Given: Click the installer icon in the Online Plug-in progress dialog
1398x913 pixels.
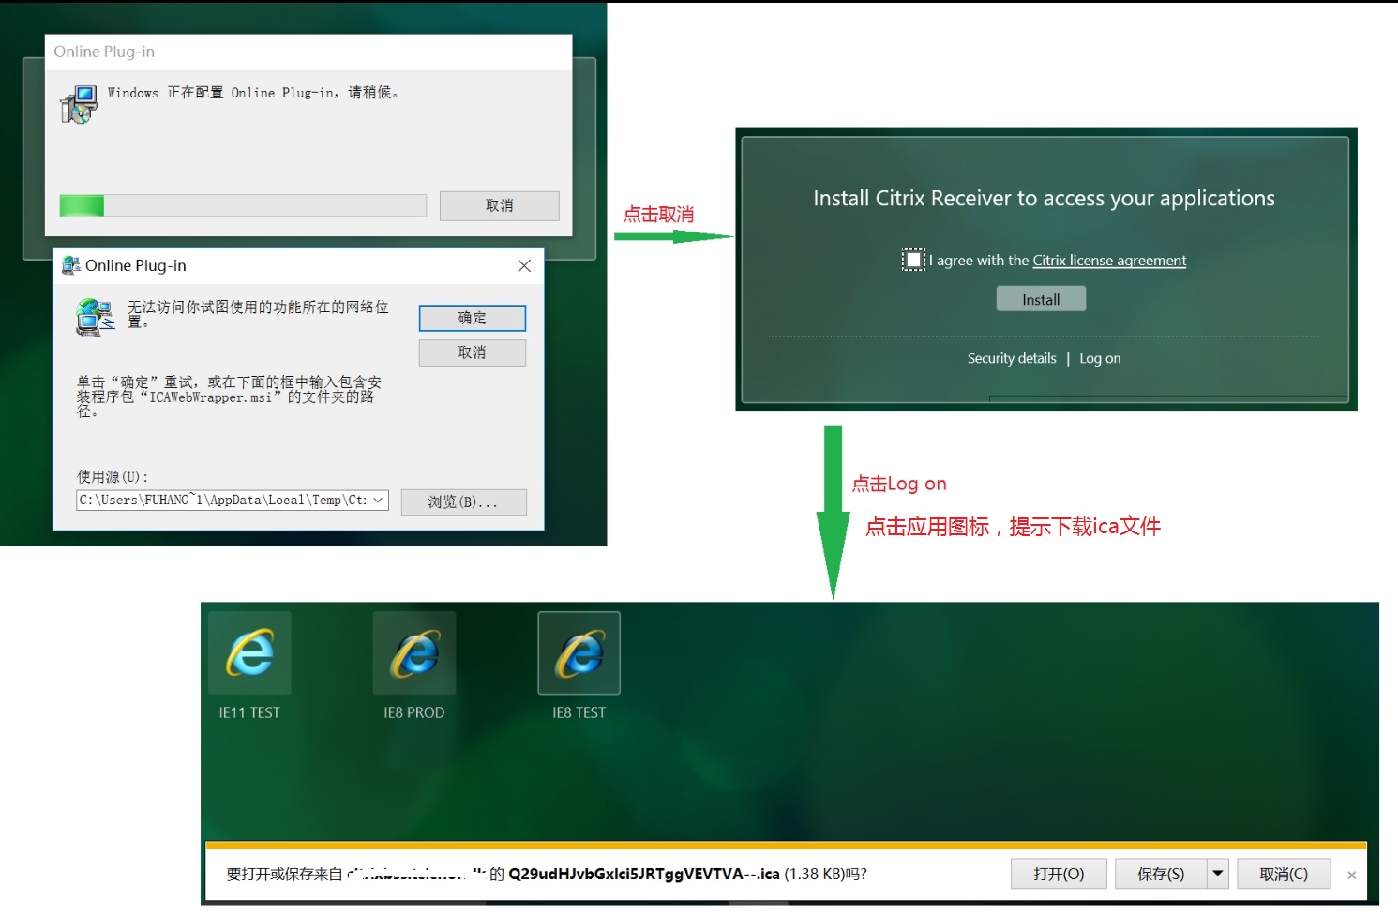Looking at the screenshot, I should pos(79,104).
